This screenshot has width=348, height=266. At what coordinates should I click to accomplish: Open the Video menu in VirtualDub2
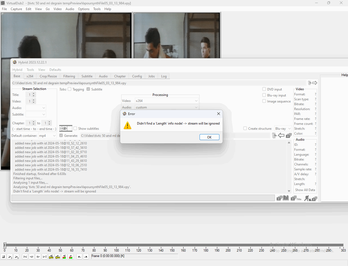pyautogui.click(x=57, y=9)
